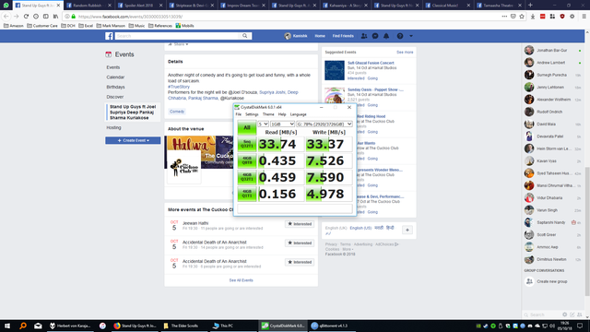Mark Jeewan Hathi event as Interested
Screen dimensions: 590x332
(300, 224)
